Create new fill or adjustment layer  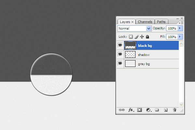click(x=149, y=110)
